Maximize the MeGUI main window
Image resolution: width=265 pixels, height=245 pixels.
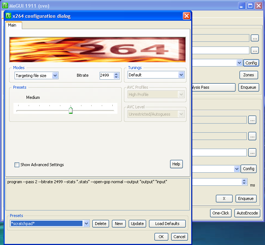click(250, 6)
